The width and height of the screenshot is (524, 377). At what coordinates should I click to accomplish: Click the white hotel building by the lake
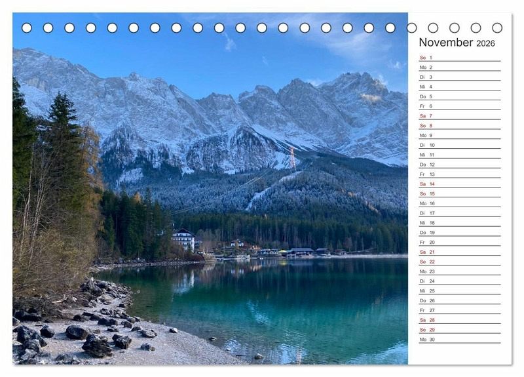tap(184, 239)
